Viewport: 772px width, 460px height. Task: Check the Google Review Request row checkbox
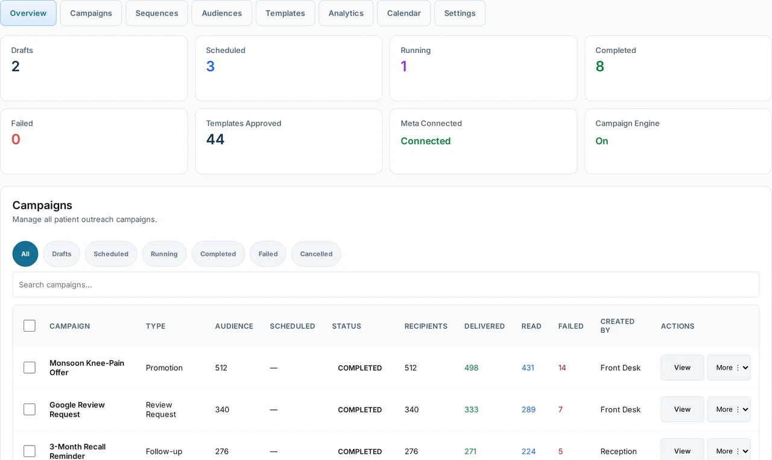(30, 409)
